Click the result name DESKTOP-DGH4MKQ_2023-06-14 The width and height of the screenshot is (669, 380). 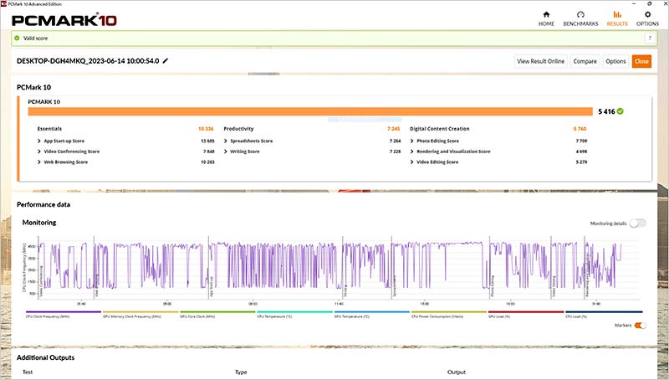click(88, 61)
